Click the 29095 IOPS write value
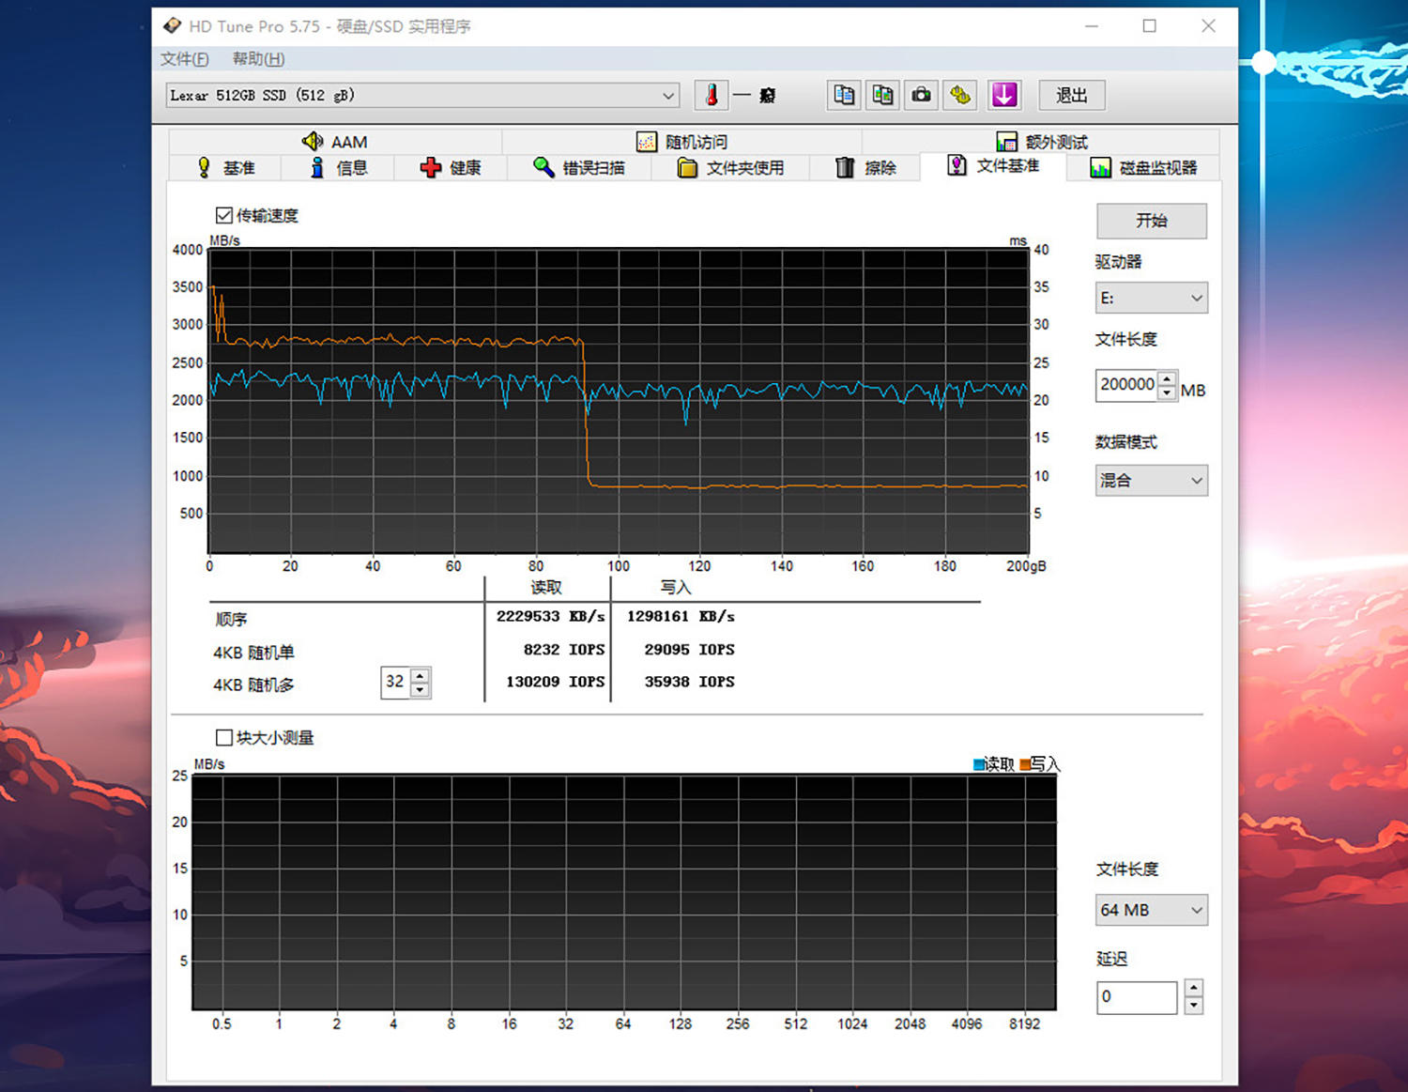 (689, 650)
